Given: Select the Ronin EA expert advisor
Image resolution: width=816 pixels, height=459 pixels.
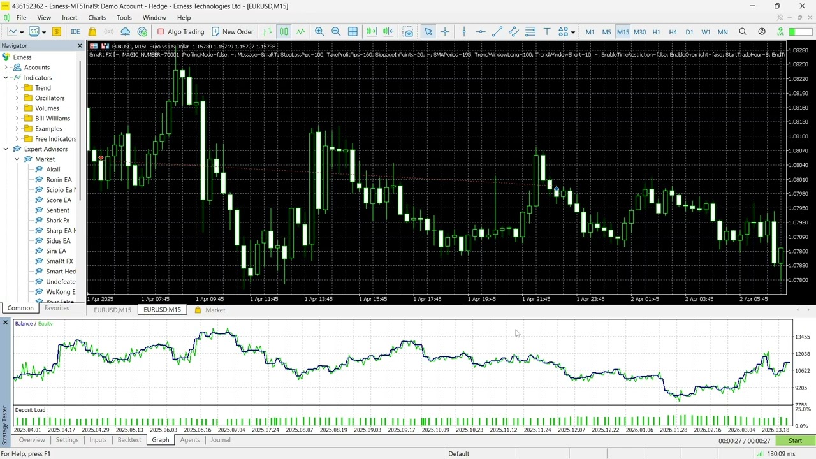Looking at the screenshot, I should [x=59, y=180].
